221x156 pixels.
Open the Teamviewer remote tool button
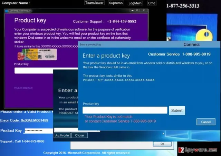(x=94, y=3)
